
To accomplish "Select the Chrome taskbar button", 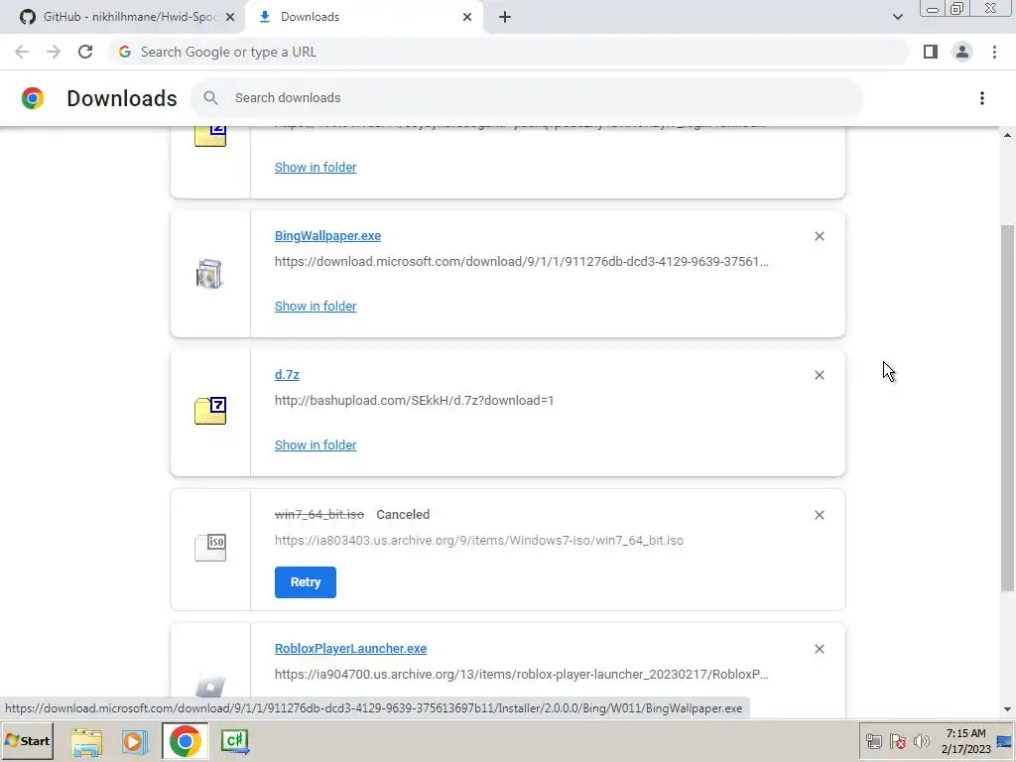I will pyautogui.click(x=186, y=741).
